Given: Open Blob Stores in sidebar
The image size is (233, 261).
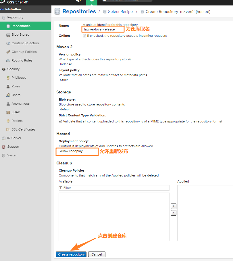Looking at the screenshot, I should click(26, 34).
